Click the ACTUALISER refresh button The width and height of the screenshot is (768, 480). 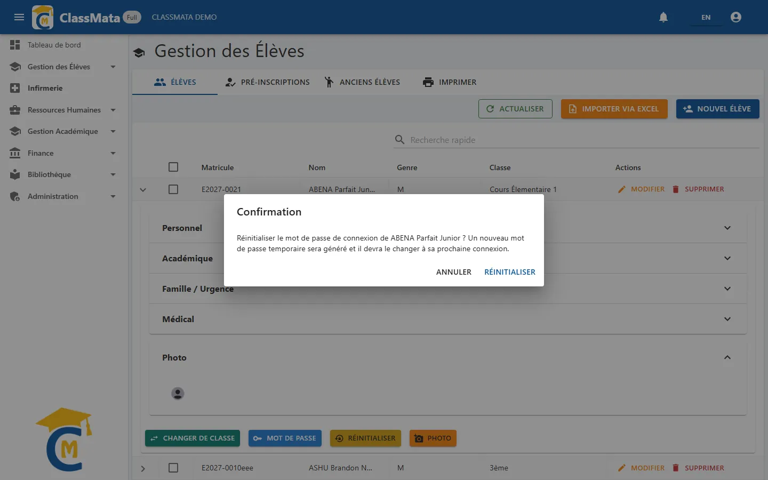pyautogui.click(x=515, y=109)
